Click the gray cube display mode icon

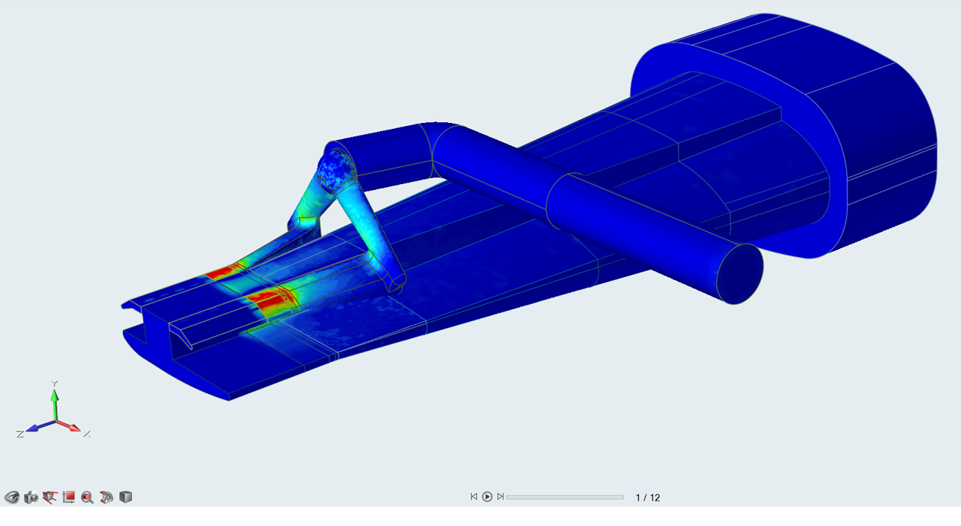(x=125, y=497)
